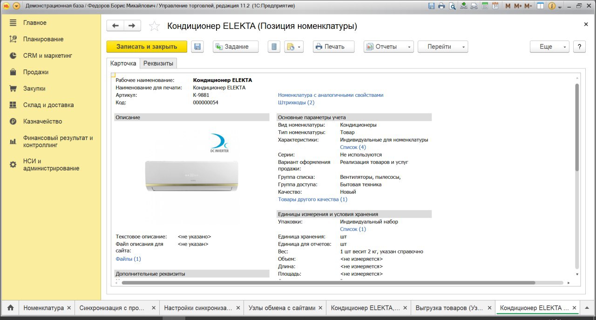
Task: Close the Кондиционер ELEKTA form with X
Action: [x=586, y=24]
